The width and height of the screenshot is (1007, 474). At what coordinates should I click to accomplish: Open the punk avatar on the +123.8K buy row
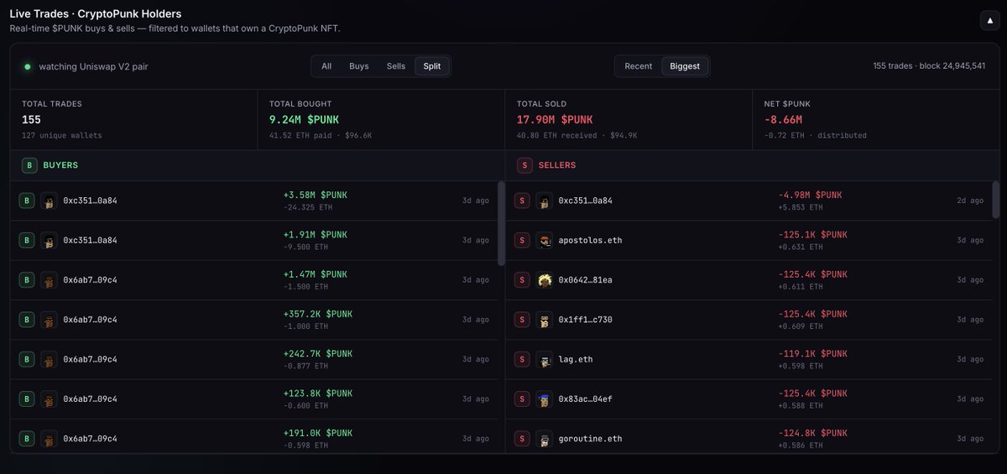coord(50,398)
